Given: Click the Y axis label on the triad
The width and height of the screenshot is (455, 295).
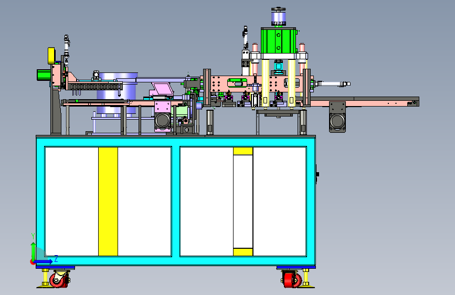Looking at the screenshot, I should (x=33, y=236).
